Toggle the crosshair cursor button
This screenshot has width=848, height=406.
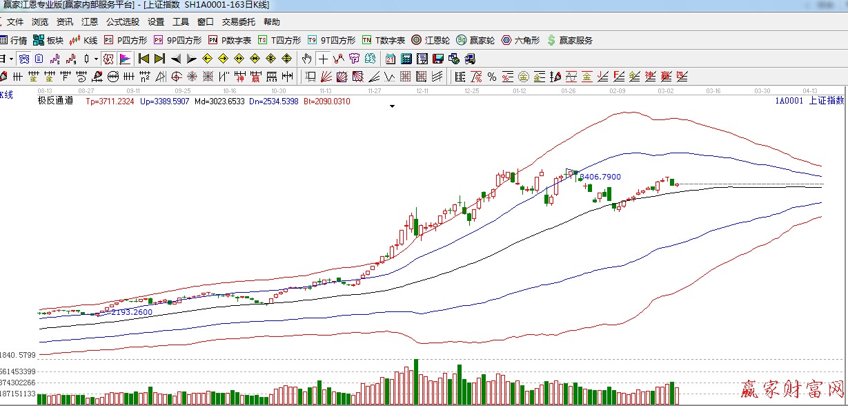(x=323, y=59)
